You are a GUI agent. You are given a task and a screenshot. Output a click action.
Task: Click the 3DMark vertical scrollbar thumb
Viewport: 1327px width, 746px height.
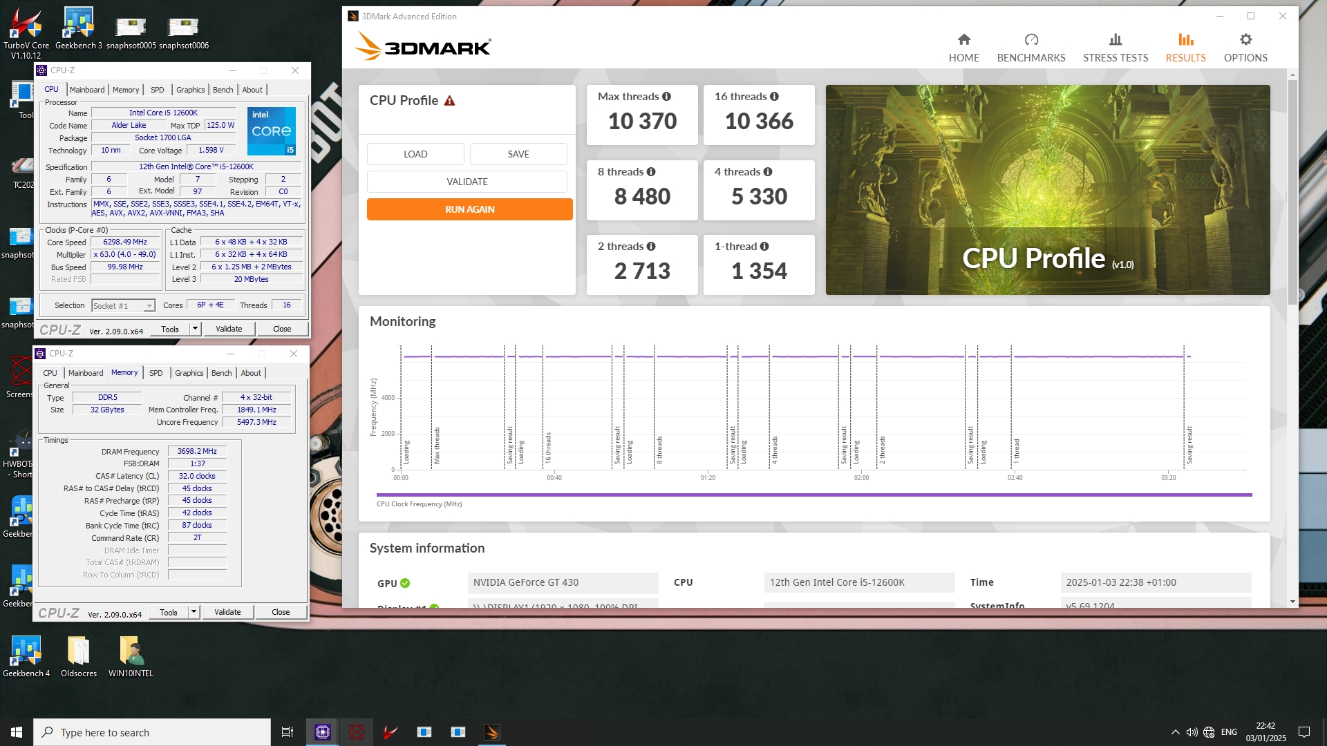point(1292,191)
